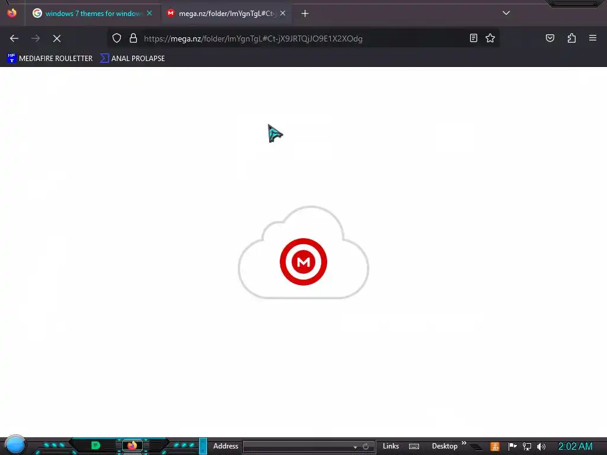Open the green chat app on taskbar
Image resolution: width=607 pixels, height=455 pixels.
[95, 446]
